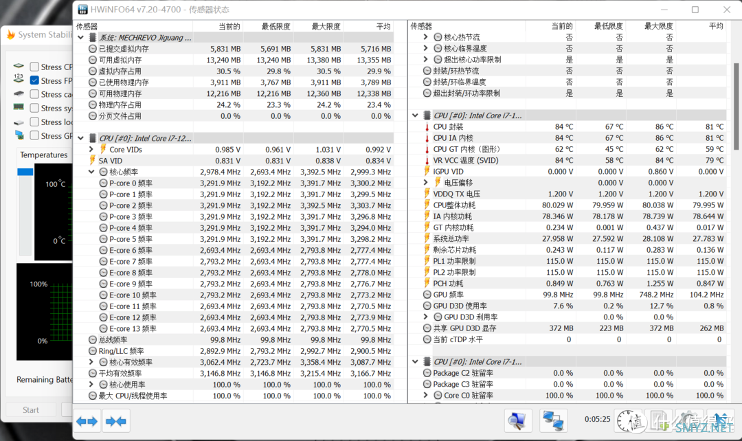Image resolution: width=742 pixels, height=441 pixels.
Task: Expand the 电压偏移 row
Action: (425, 182)
